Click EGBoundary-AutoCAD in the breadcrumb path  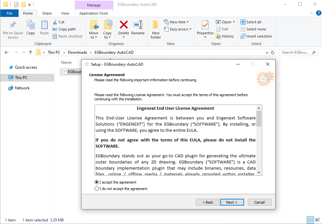(x=114, y=52)
